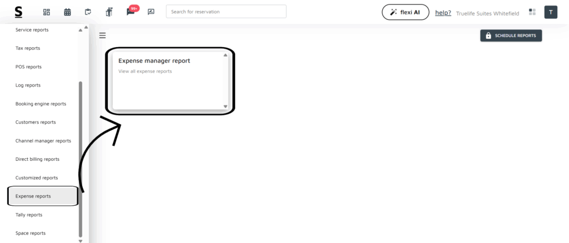Click the feedback review icon
This screenshot has width=569, height=243.
(151, 12)
